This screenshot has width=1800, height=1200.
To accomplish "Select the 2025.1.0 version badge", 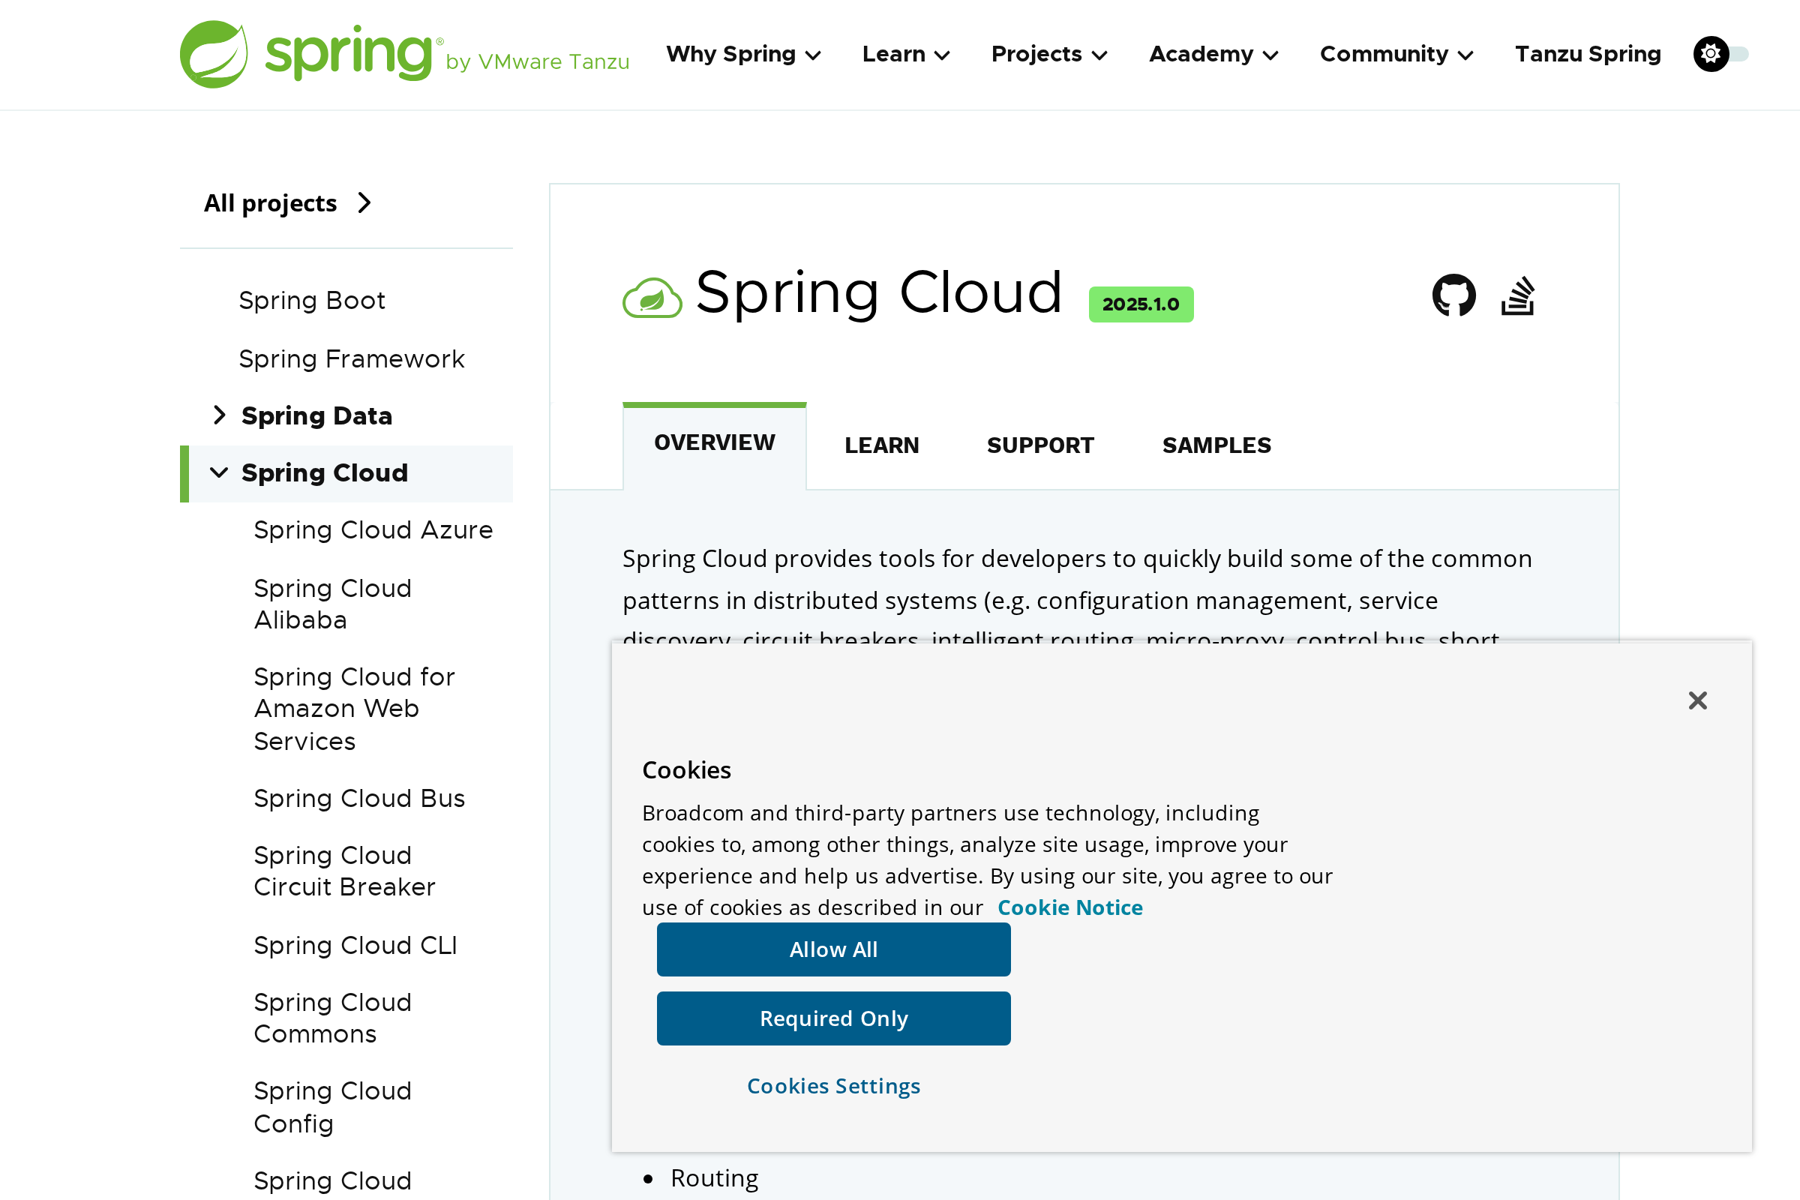I will 1141,303.
